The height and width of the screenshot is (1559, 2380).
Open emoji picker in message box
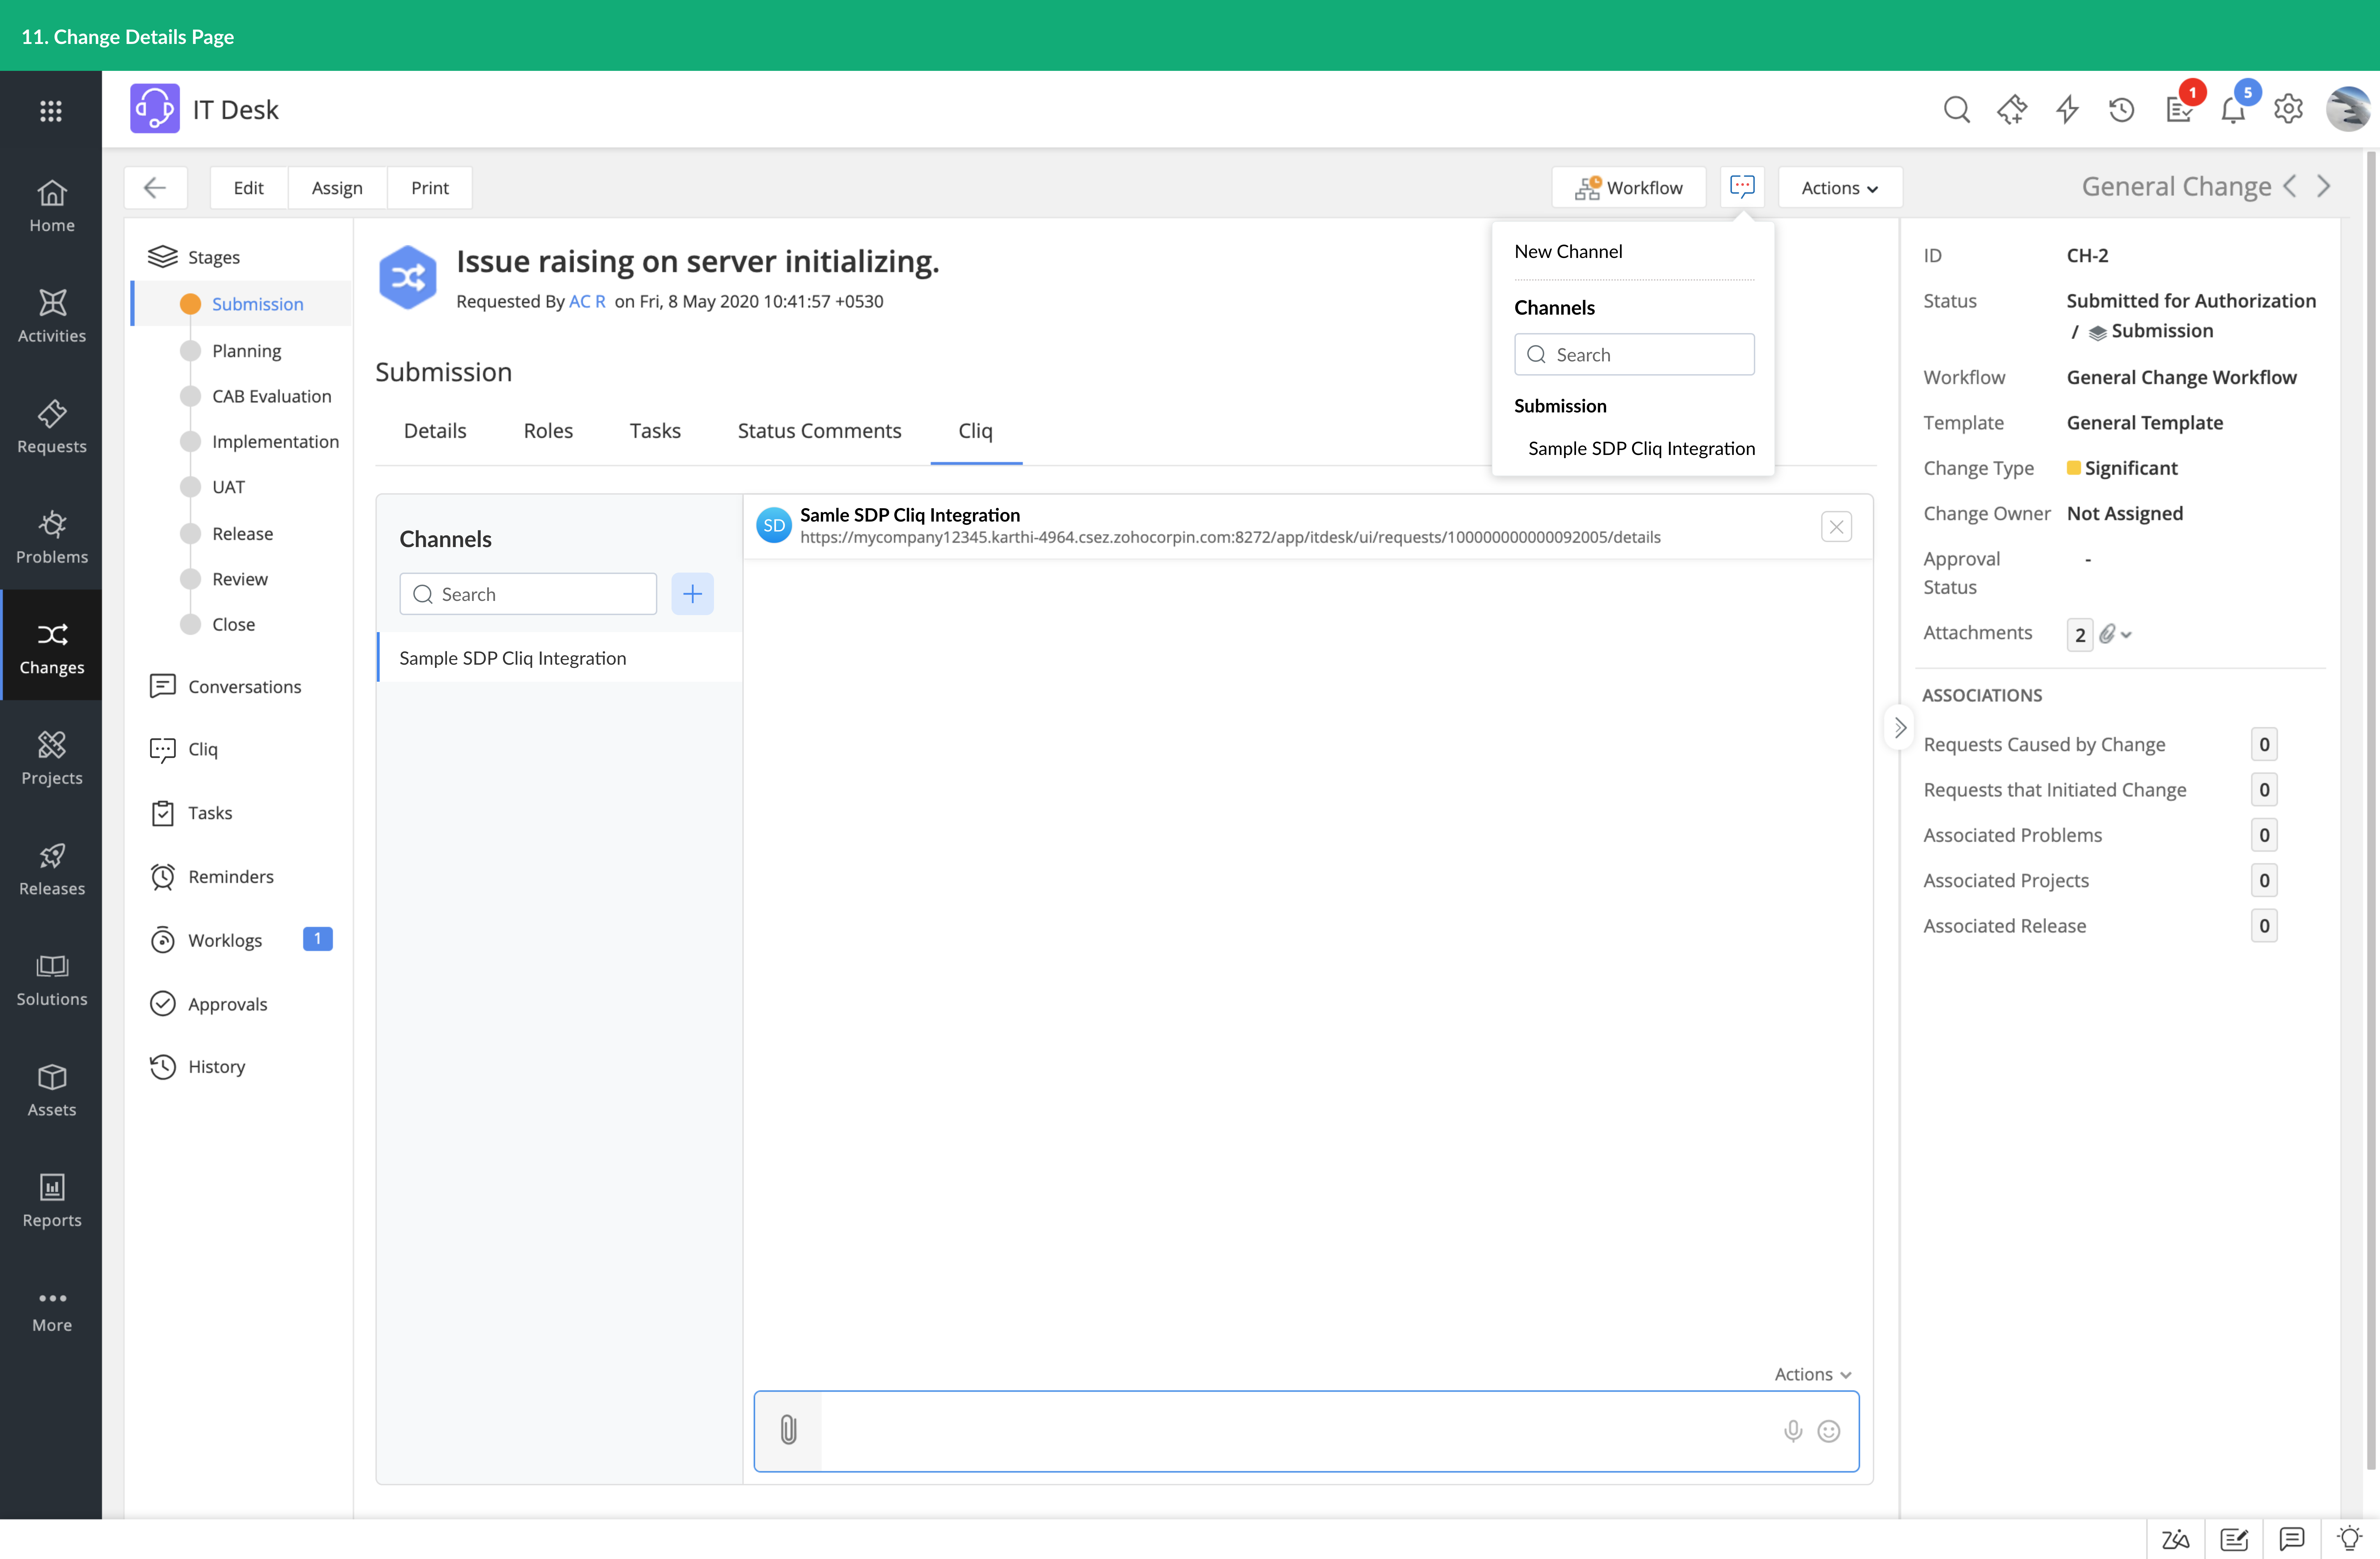coord(1828,1431)
